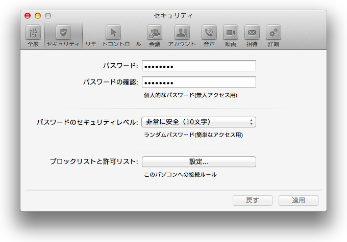This screenshot has width=347, height=242.
Task: Click the ブロックリストと許可リスト: label
Action: pos(94,162)
